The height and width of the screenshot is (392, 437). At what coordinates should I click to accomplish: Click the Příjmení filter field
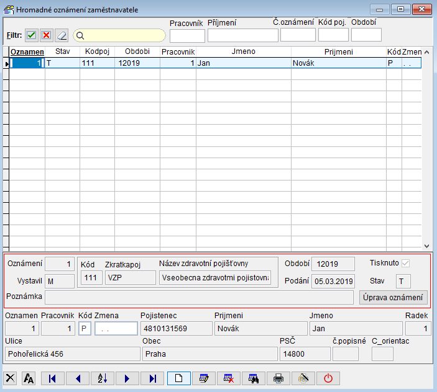pyautogui.click(x=243, y=35)
